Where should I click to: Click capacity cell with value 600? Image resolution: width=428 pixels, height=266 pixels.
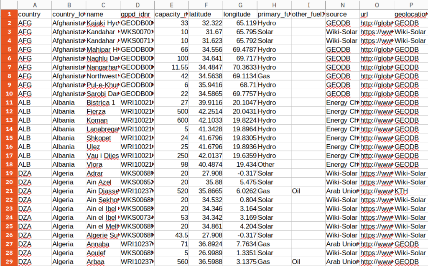click(x=171, y=120)
